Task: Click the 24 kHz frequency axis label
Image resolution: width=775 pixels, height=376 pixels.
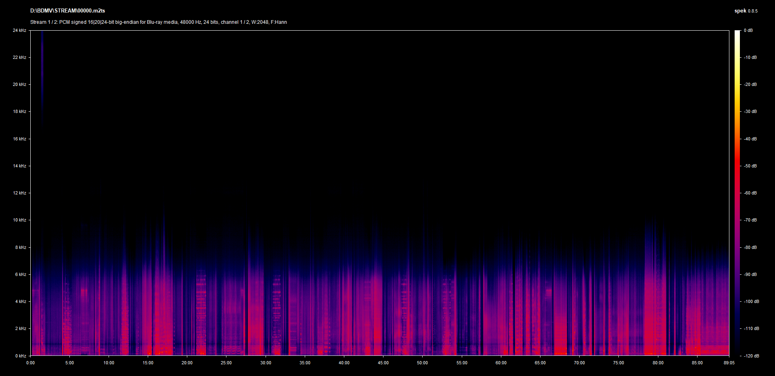Action: point(19,30)
